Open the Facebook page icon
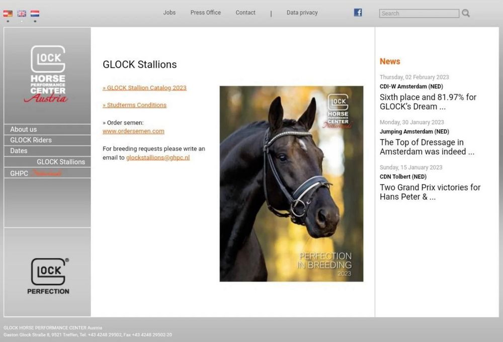This screenshot has width=503, height=342. click(358, 13)
